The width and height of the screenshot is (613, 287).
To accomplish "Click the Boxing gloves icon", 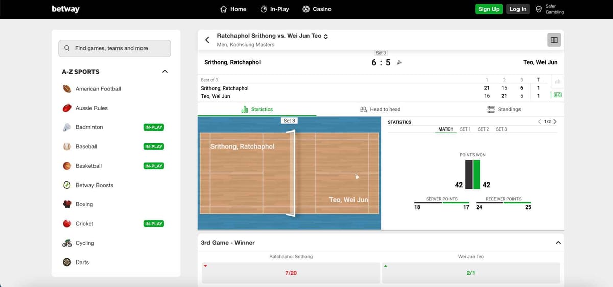I will coord(67,204).
